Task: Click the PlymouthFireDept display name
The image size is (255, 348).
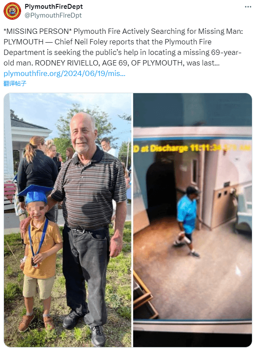Action: 54,7
